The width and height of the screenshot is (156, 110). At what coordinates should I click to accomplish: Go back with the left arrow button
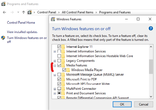point(4,12)
